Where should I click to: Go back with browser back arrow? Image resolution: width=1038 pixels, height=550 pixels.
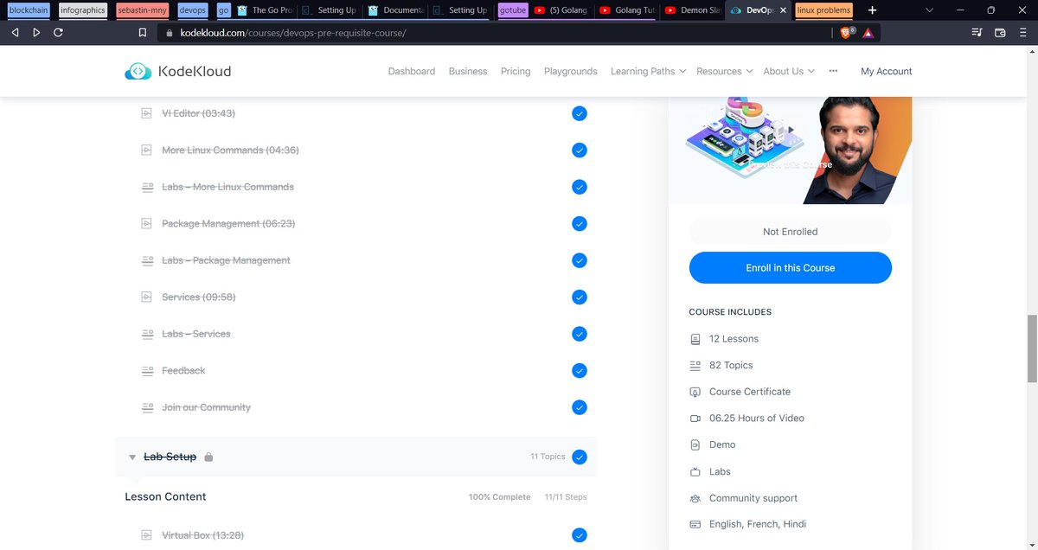tap(16, 33)
